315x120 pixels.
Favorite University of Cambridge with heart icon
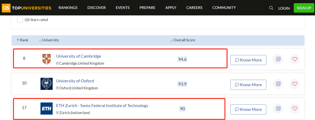click(x=295, y=59)
